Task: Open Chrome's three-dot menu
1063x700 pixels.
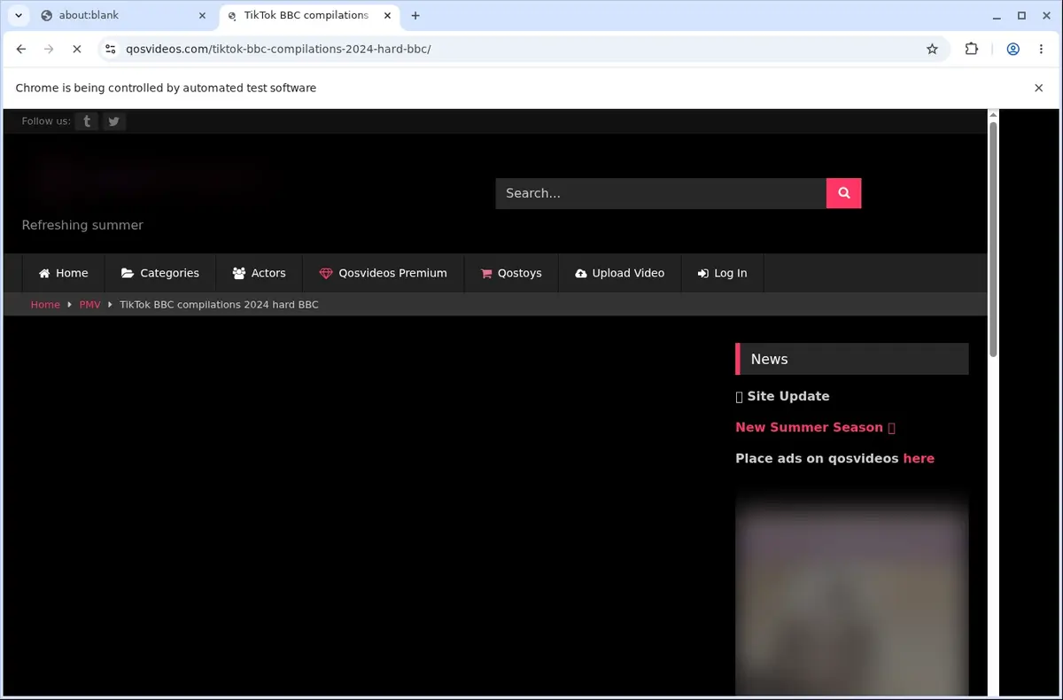Action: point(1040,50)
